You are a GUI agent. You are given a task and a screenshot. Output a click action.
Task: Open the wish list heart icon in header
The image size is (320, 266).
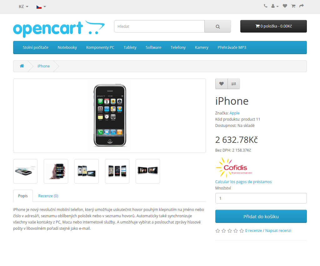pos(285,6)
